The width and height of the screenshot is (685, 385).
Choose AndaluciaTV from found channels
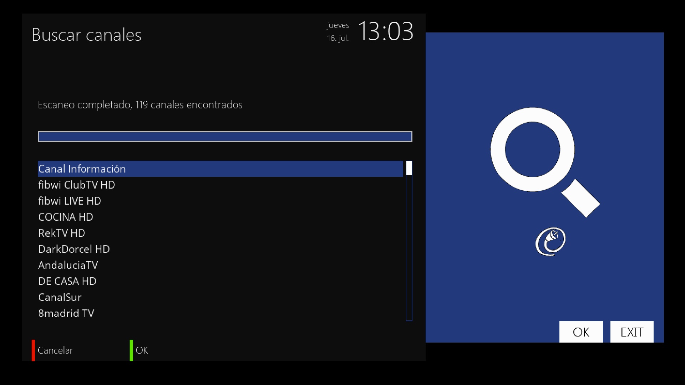click(x=220, y=265)
